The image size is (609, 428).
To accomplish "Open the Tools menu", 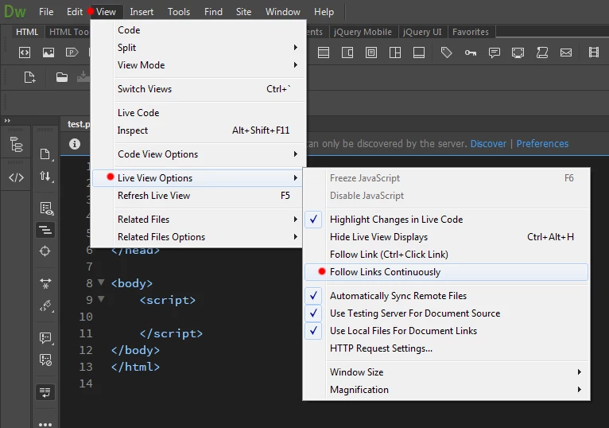I will 179,12.
